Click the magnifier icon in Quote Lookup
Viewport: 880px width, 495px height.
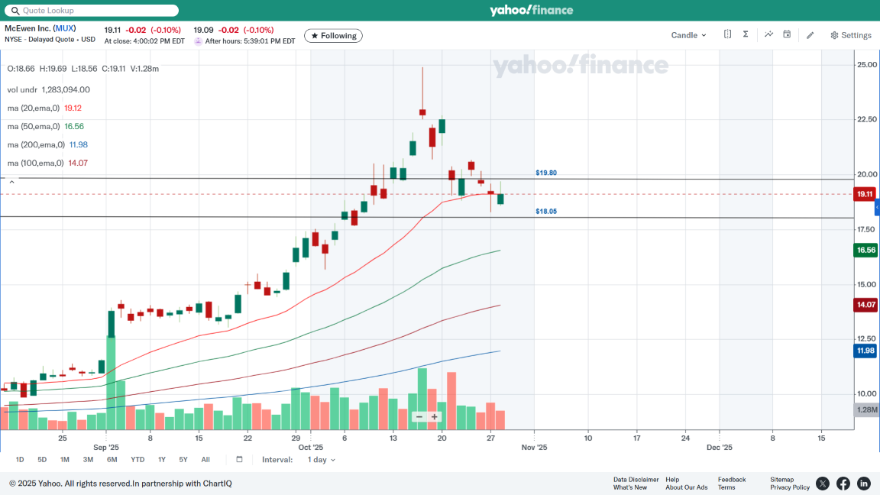(15, 11)
